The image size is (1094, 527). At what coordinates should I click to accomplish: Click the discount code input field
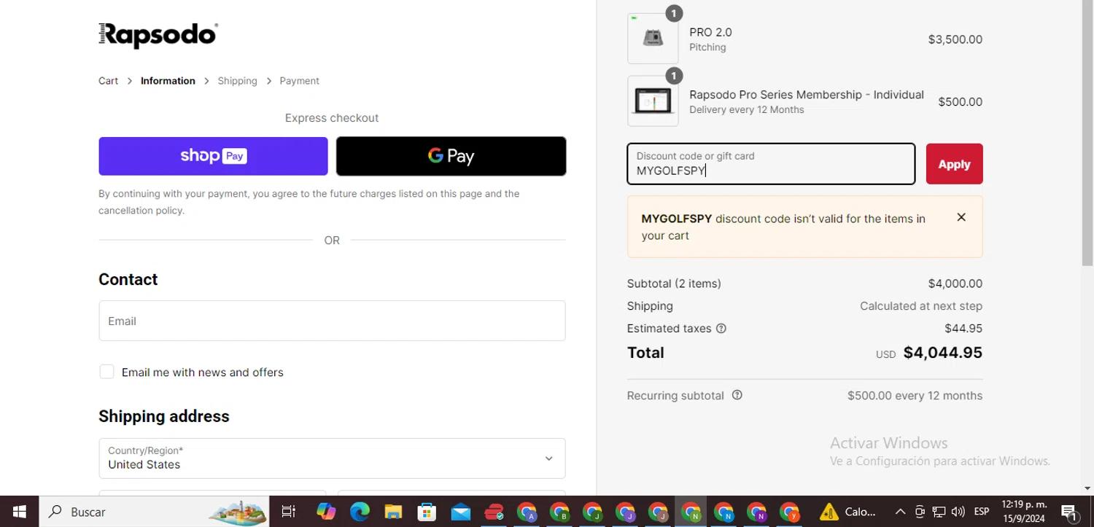coord(771,165)
